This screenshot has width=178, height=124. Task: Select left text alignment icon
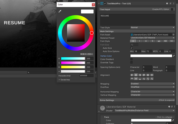[x=132, y=75]
